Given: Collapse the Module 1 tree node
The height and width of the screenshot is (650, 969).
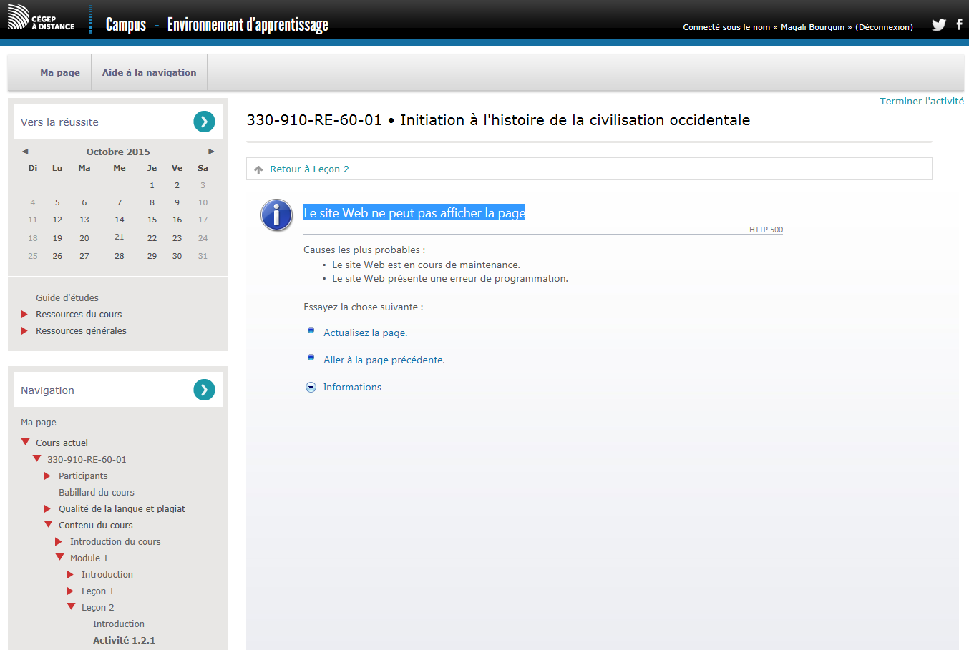Looking at the screenshot, I should click(x=60, y=558).
